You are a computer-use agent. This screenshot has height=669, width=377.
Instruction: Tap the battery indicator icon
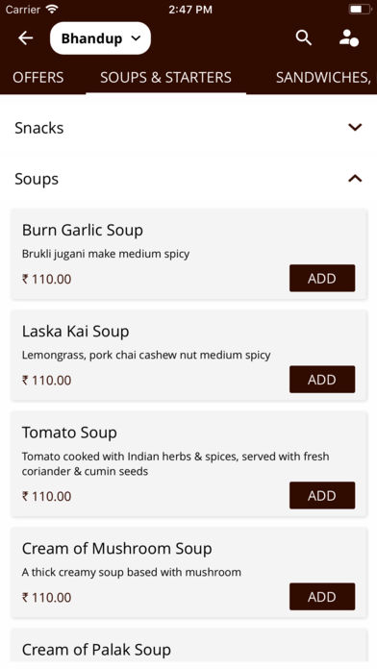point(359,10)
